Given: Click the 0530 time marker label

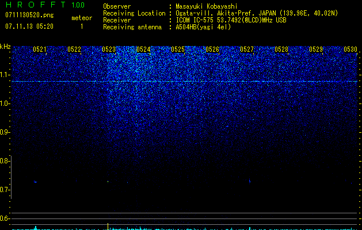Looking at the screenshot, I should (350, 49).
